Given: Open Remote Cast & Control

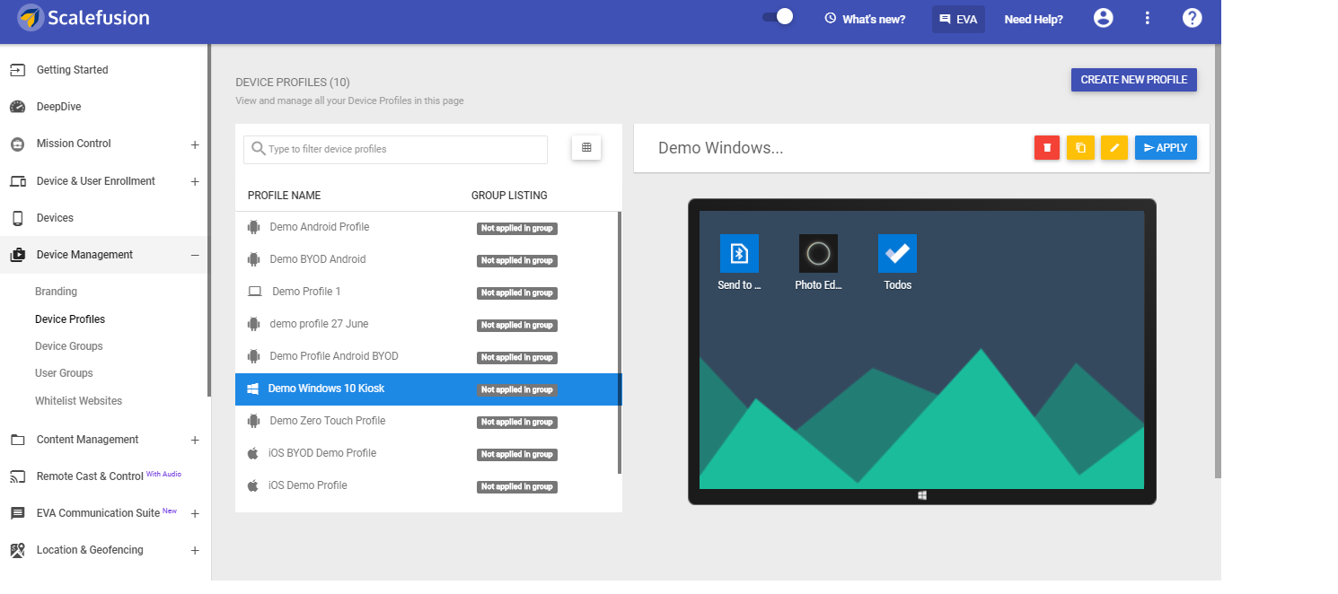Looking at the screenshot, I should tap(90, 476).
